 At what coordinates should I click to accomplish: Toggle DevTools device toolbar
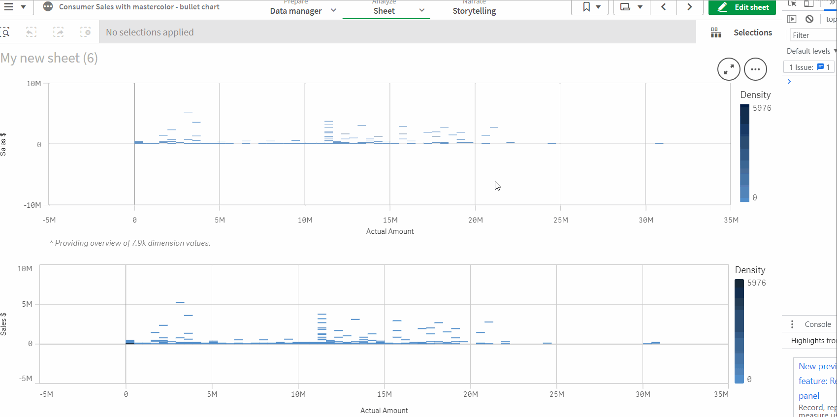pos(808,3)
